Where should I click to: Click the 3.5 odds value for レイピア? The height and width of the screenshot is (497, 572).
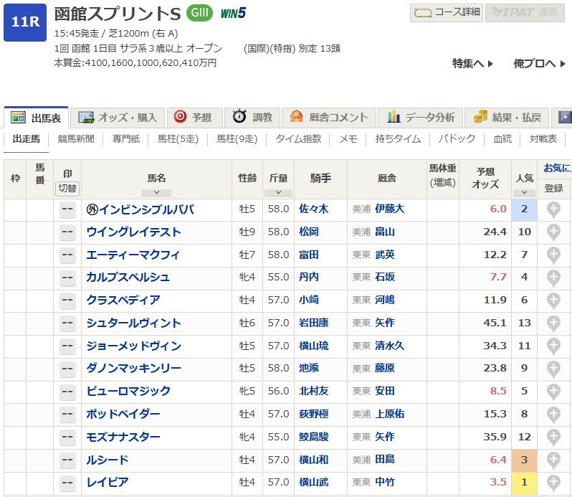498,483
